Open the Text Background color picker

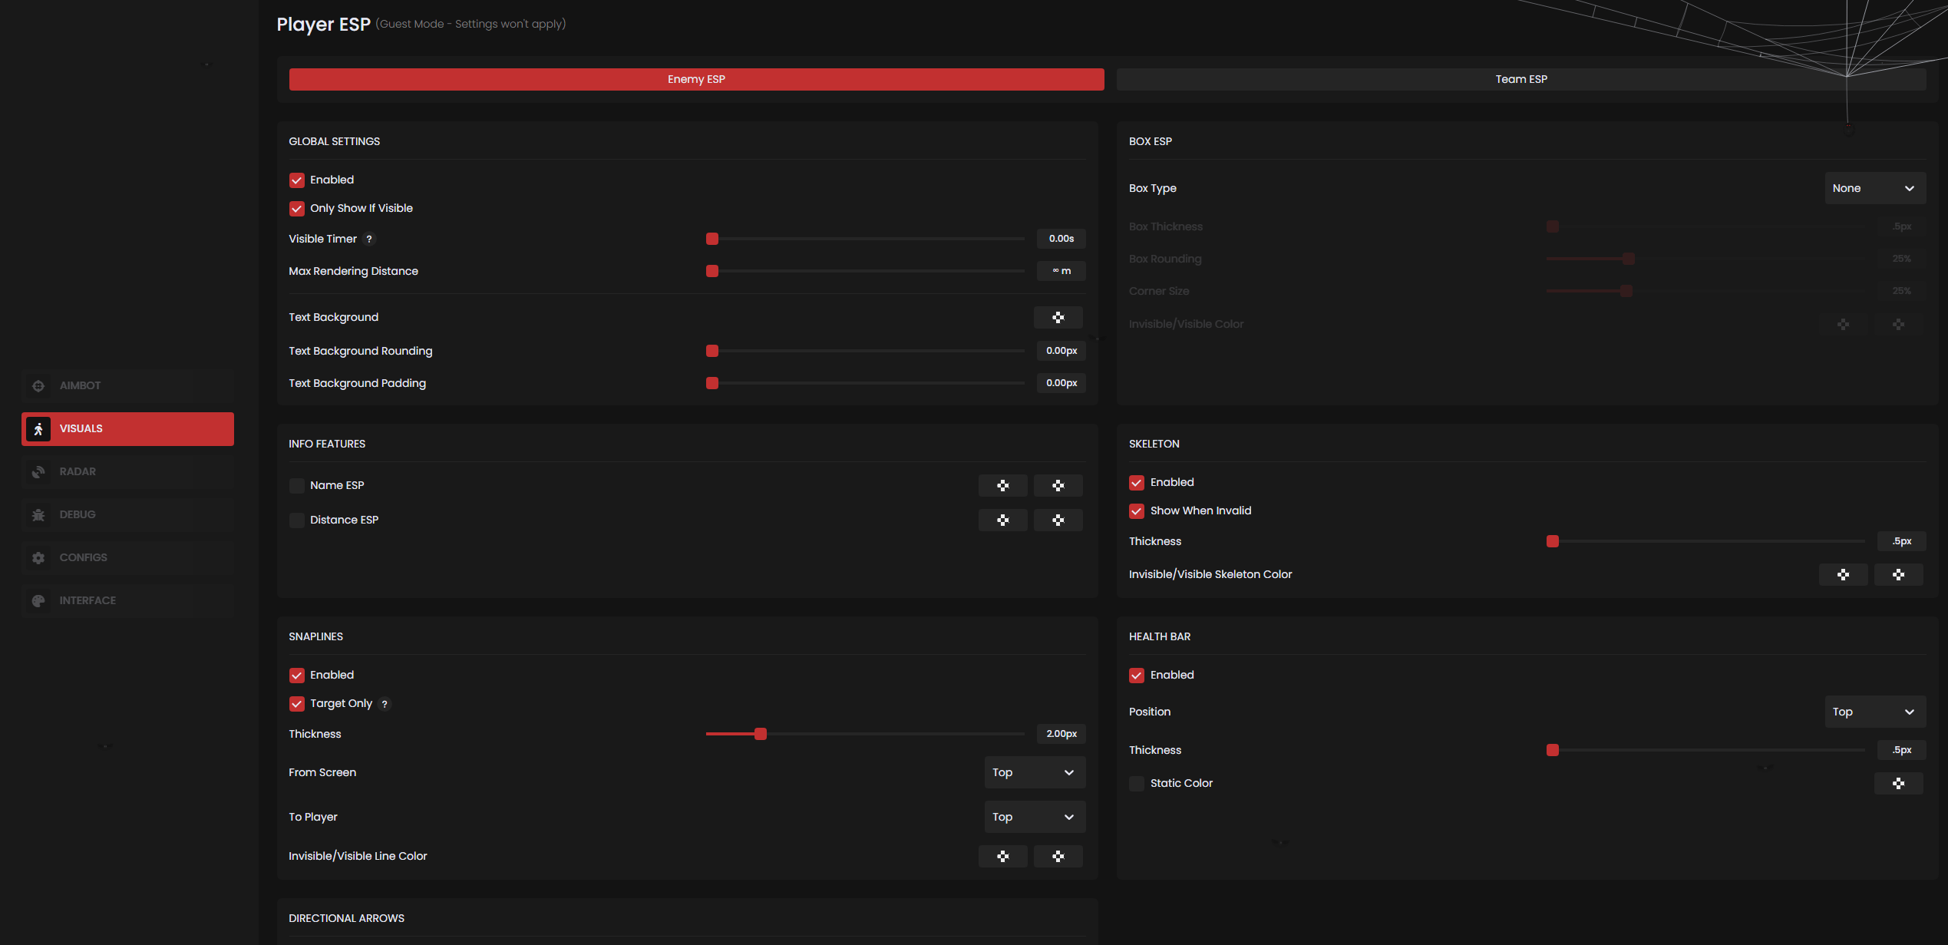point(1058,317)
